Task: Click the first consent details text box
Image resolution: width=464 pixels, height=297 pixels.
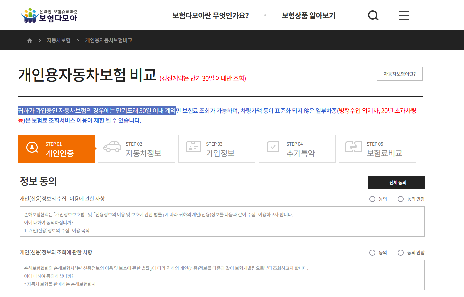Action: [221, 221]
